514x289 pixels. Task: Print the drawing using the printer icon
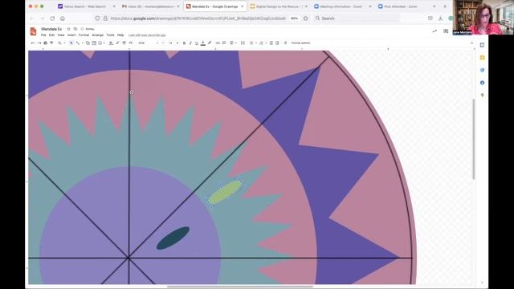coord(45,43)
